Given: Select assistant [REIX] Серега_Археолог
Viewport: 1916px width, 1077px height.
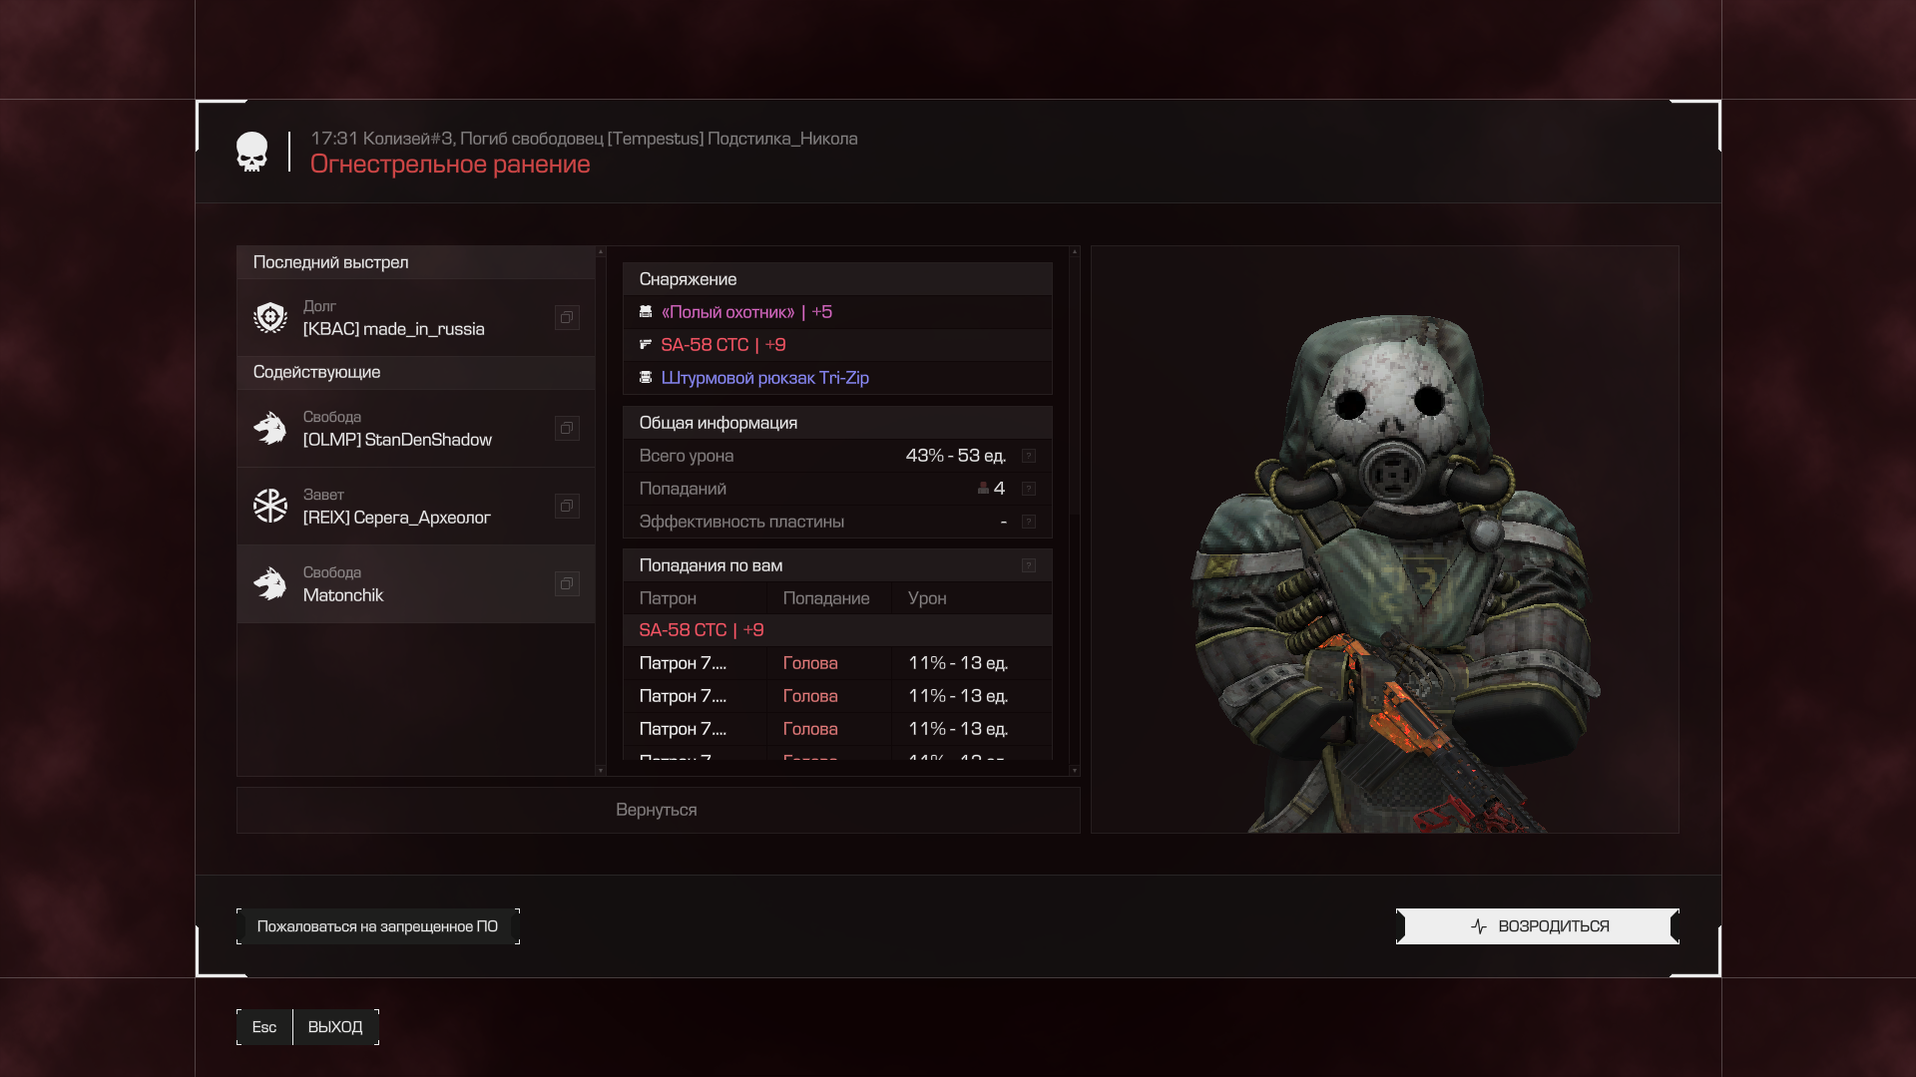Looking at the screenshot, I should pyautogui.click(x=416, y=506).
